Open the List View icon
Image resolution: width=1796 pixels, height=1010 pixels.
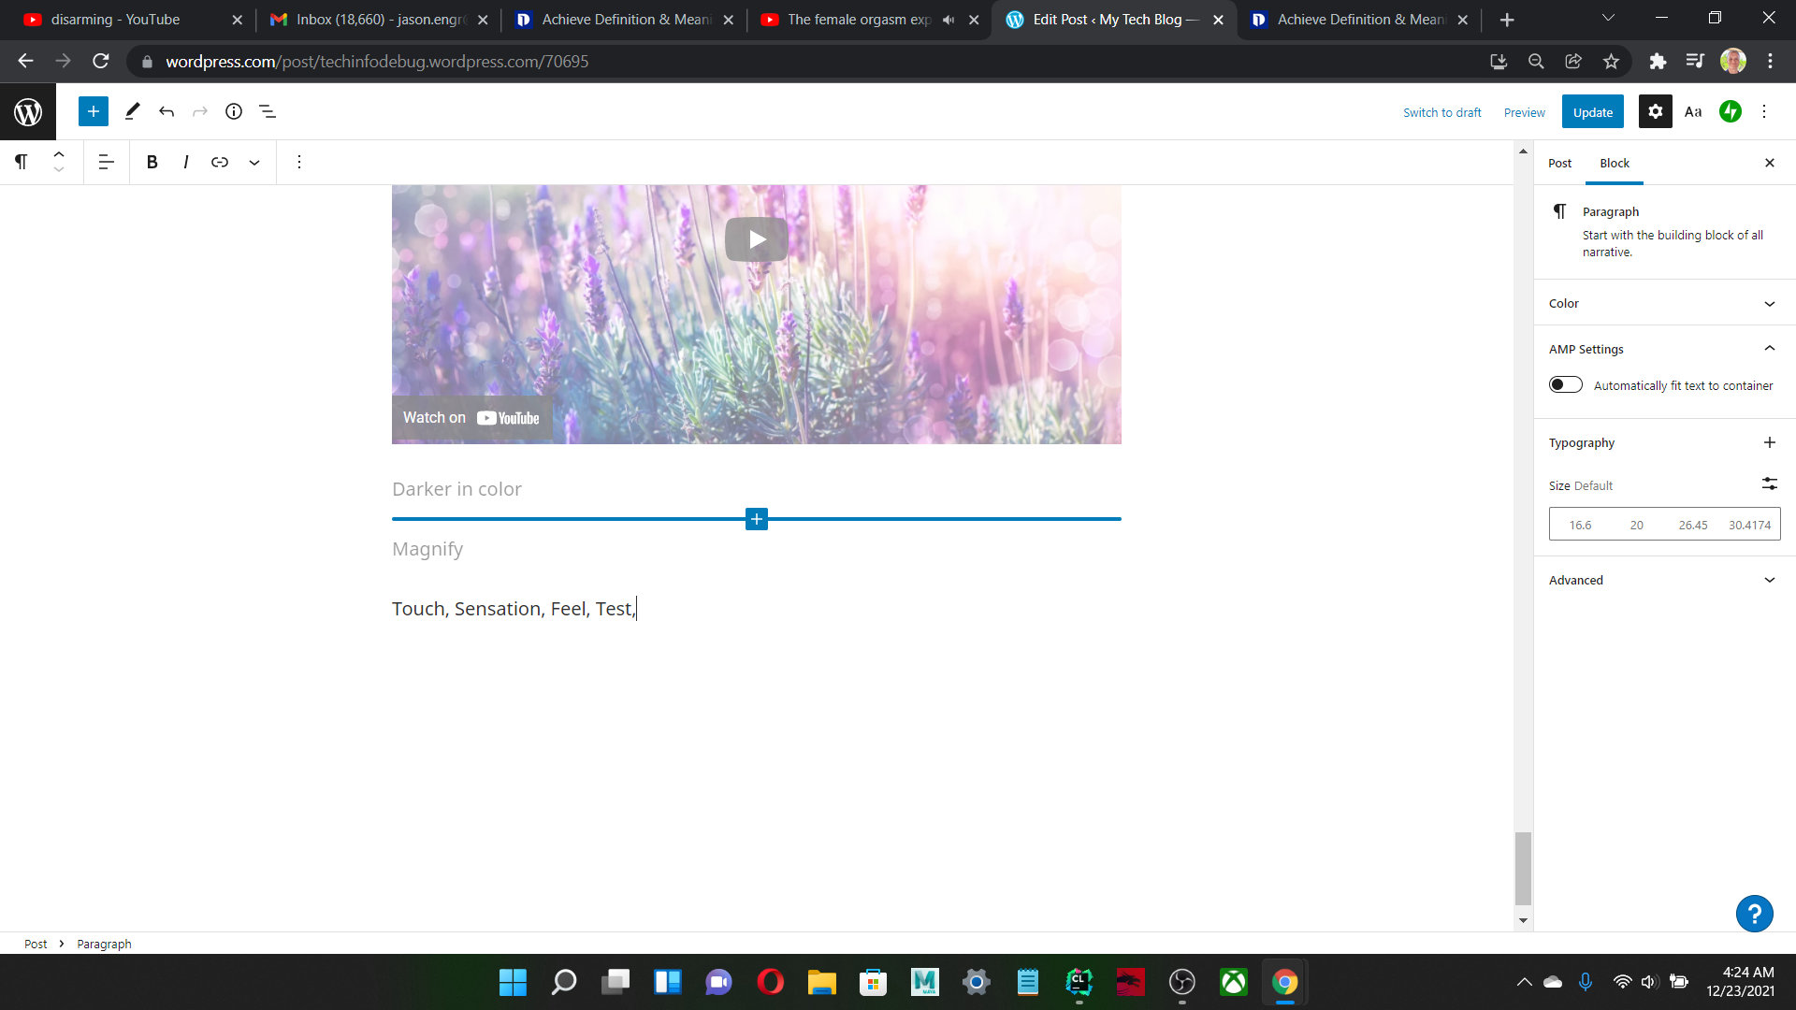[x=268, y=111]
